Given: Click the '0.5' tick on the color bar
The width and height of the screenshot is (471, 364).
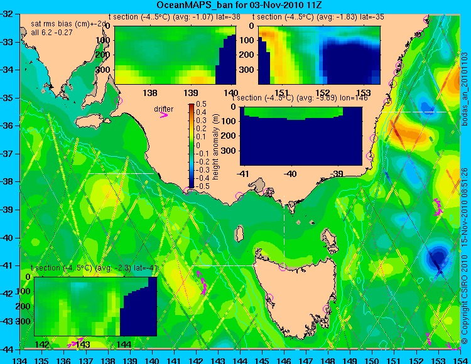Looking at the screenshot, I should point(201,104).
